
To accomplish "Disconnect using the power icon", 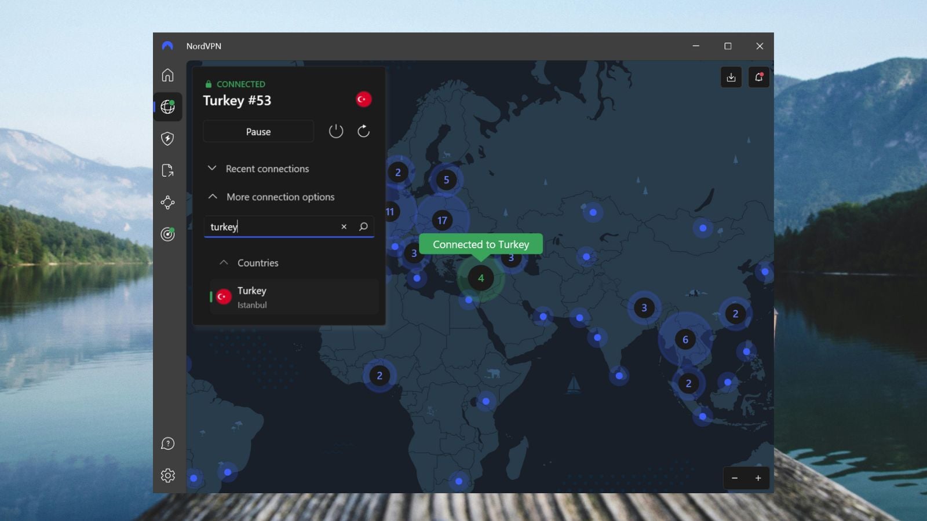I will (336, 131).
